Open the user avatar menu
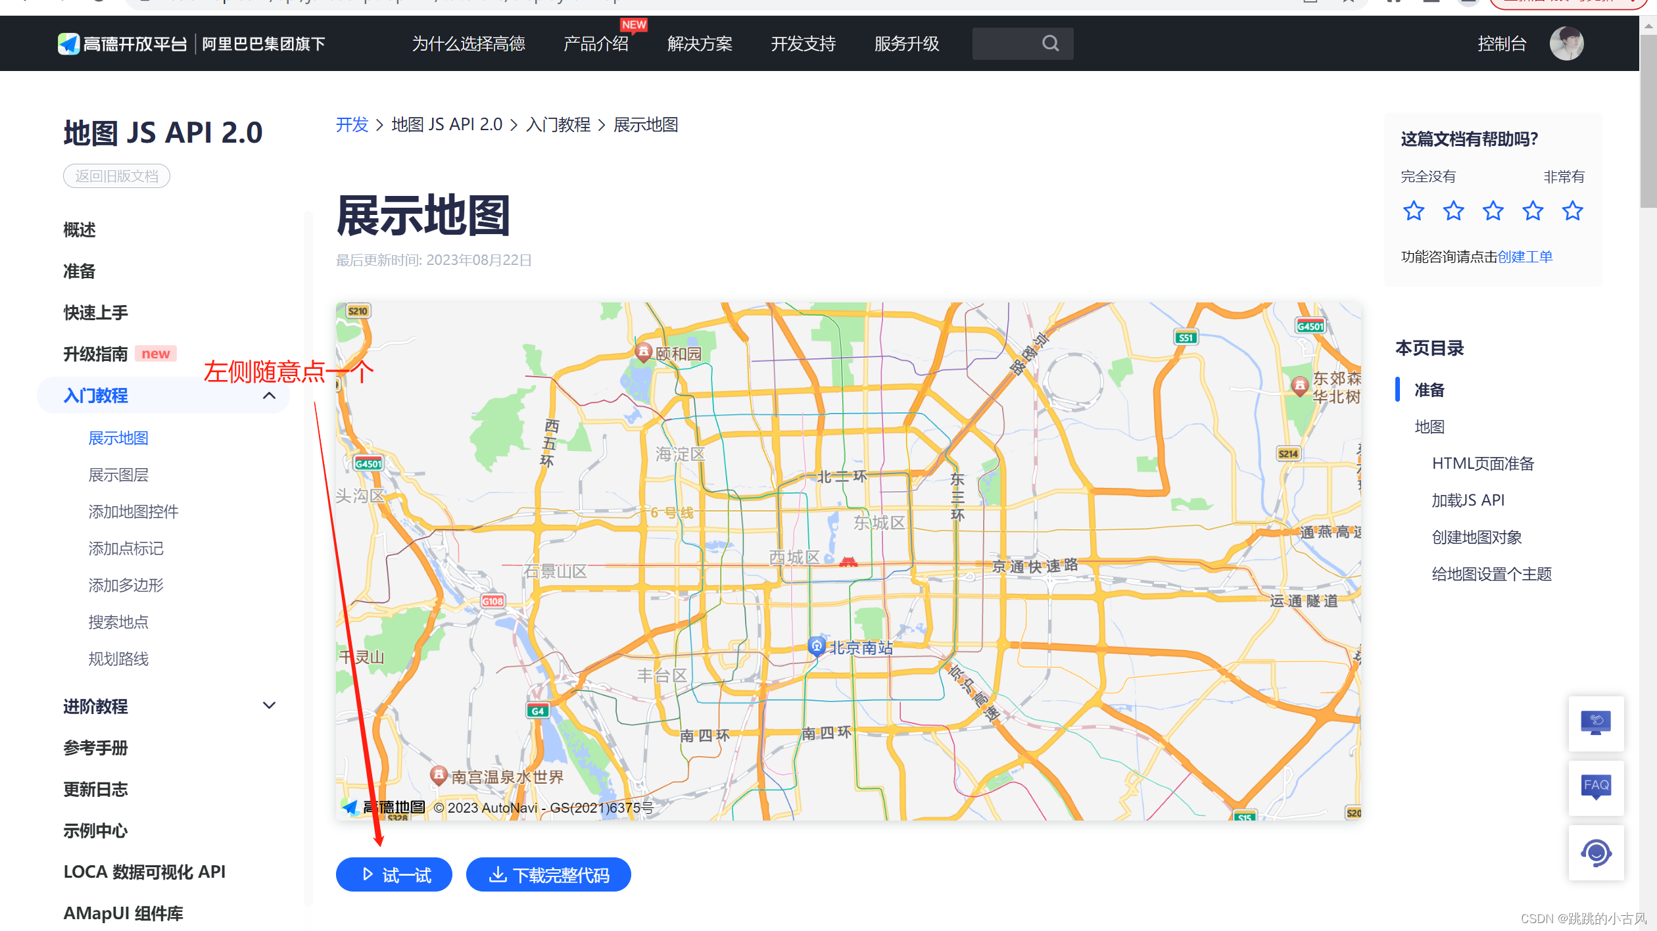This screenshot has height=931, width=1657. coord(1566,43)
